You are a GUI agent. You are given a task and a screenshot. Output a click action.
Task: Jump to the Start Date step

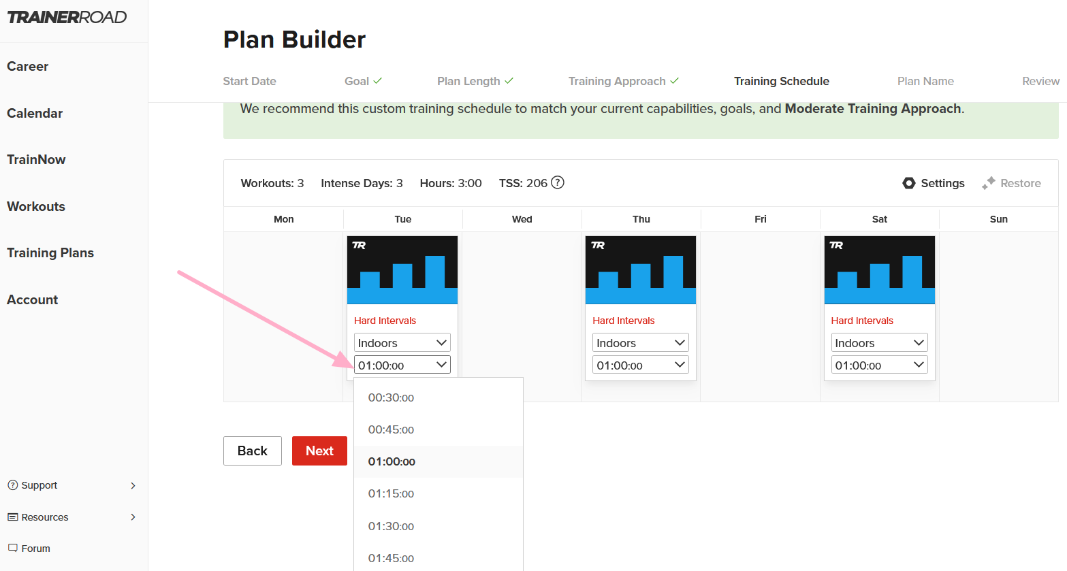click(x=250, y=81)
